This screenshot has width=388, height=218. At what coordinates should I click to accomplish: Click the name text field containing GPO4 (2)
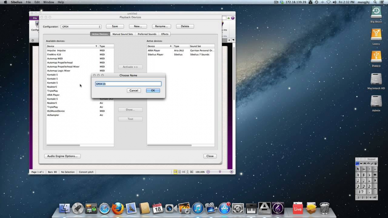(x=128, y=84)
